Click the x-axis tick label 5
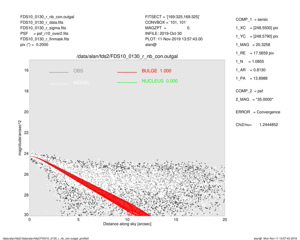This screenshot has width=300, height=240. [x=78, y=220]
